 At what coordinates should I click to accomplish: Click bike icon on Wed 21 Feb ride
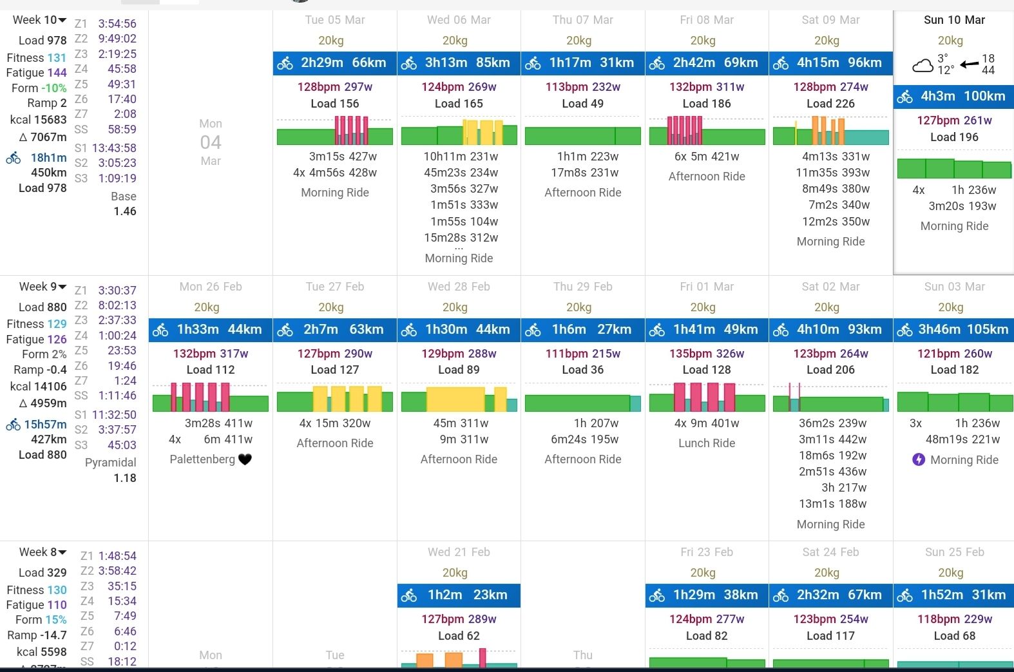click(x=409, y=596)
